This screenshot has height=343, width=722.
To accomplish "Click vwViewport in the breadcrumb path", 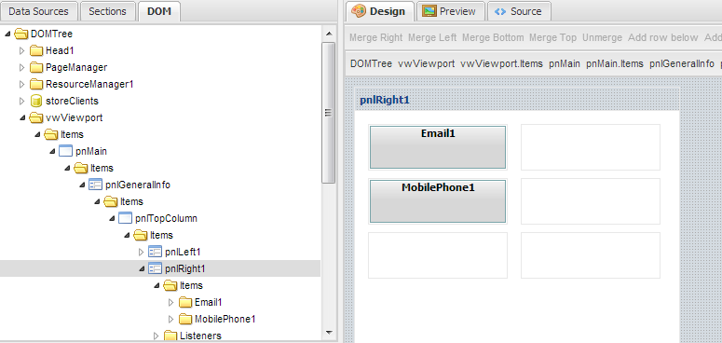I will (427, 63).
